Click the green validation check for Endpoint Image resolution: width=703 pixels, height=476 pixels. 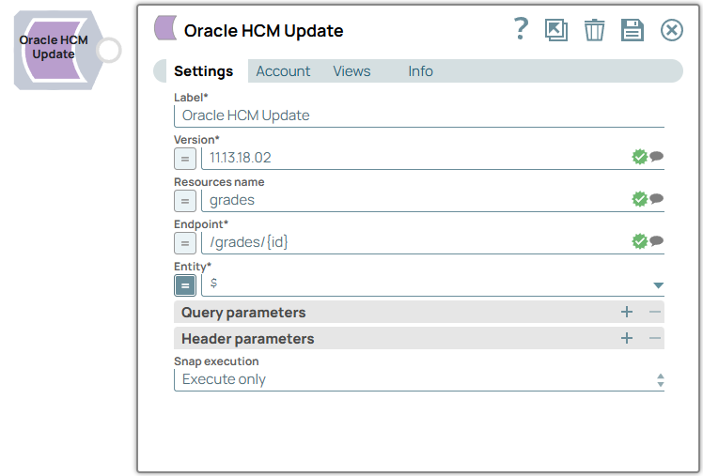tap(639, 241)
